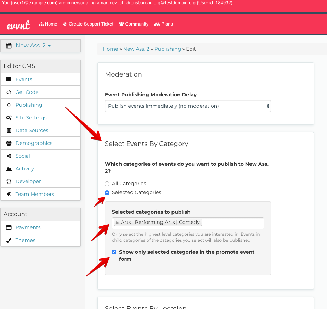
Task: Click the 'Which categories of events' question text
Action: pyautogui.click(x=187, y=168)
